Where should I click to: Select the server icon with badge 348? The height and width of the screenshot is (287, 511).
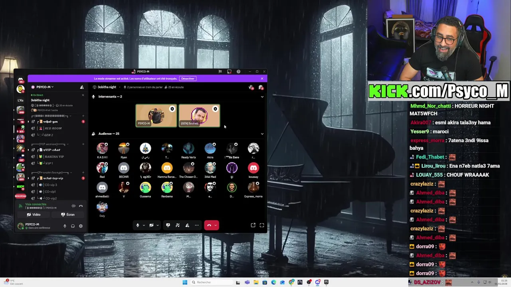click(x=20, y=110)
